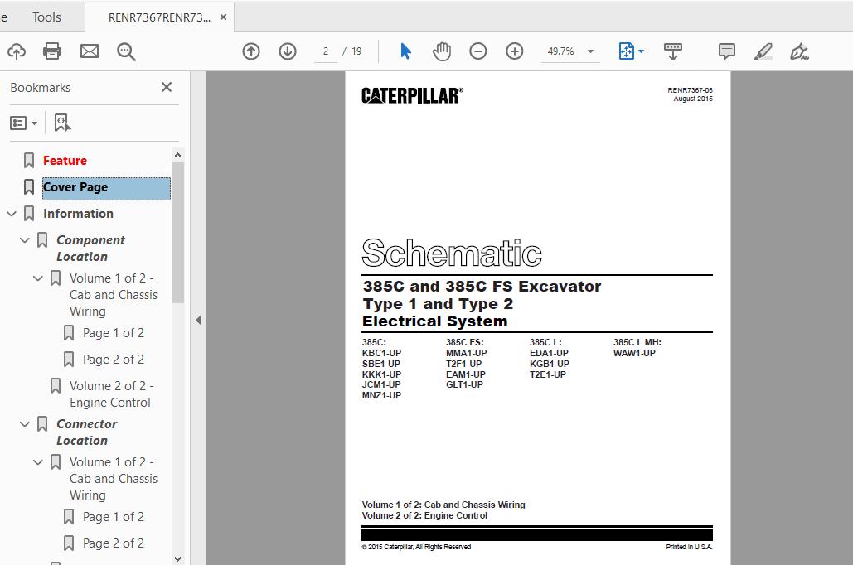
Task: Click the Caterpillar logo on the page
Action: [x=412, y=96]
